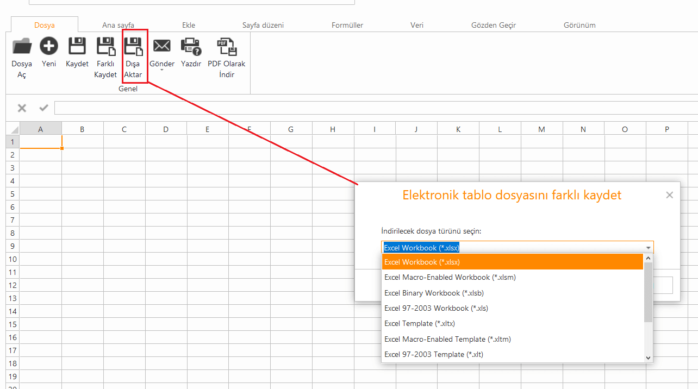Select column G header
The image size is (698, 389).
pyautogui.click(x=291, y=129)
